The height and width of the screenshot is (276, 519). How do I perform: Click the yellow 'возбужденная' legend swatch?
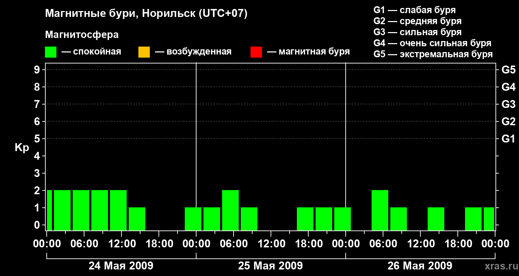pos(144,52)
